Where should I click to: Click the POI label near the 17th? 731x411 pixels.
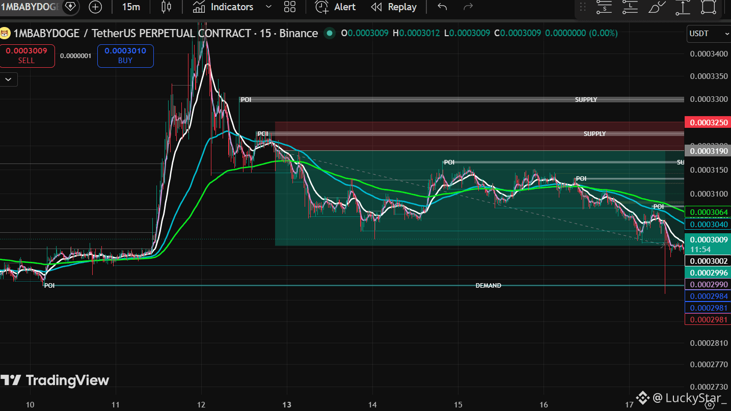point(659,207)
